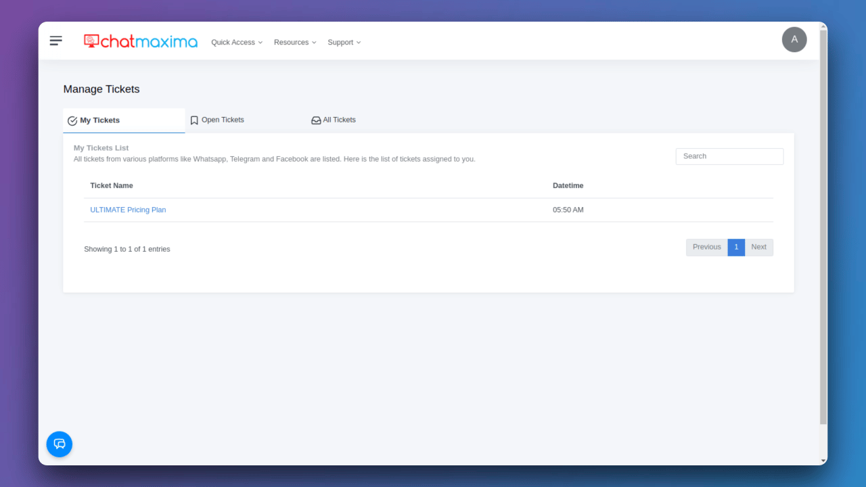Select the My Tickets tab
The width and height of the screenshot is (866, 487).
(124, 120)
